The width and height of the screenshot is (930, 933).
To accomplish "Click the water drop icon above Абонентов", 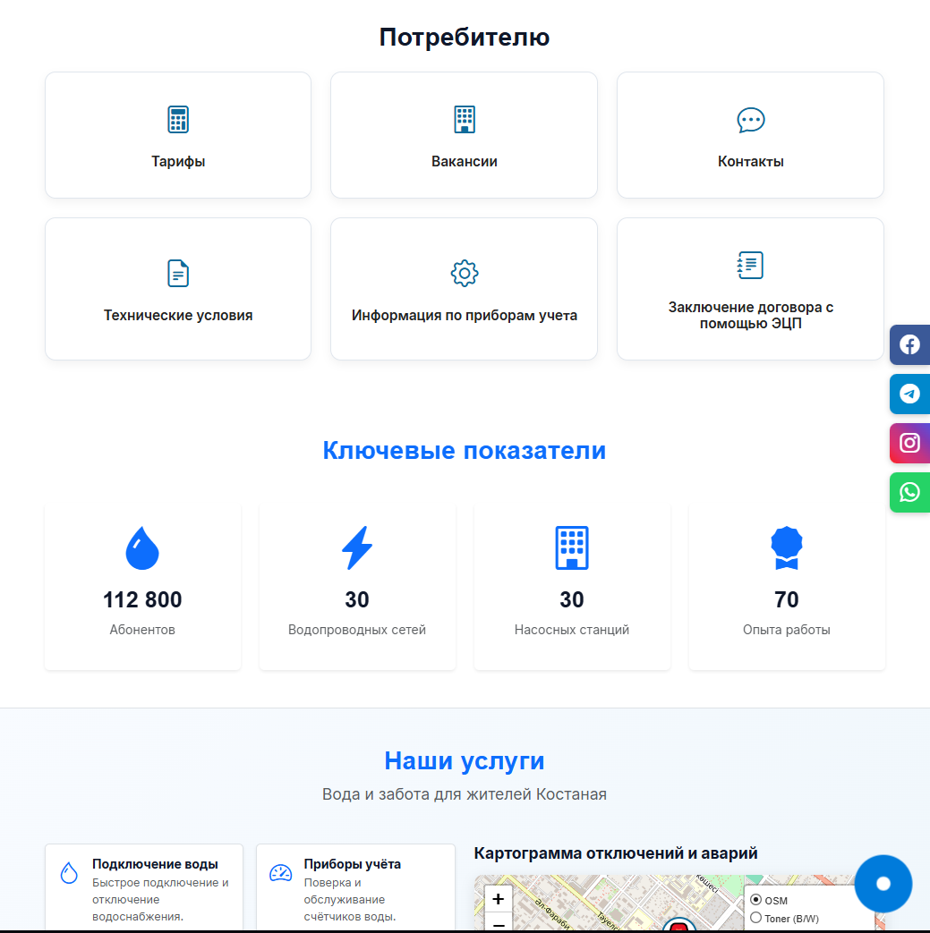I will pyautogui.click(x=141, y=547).
